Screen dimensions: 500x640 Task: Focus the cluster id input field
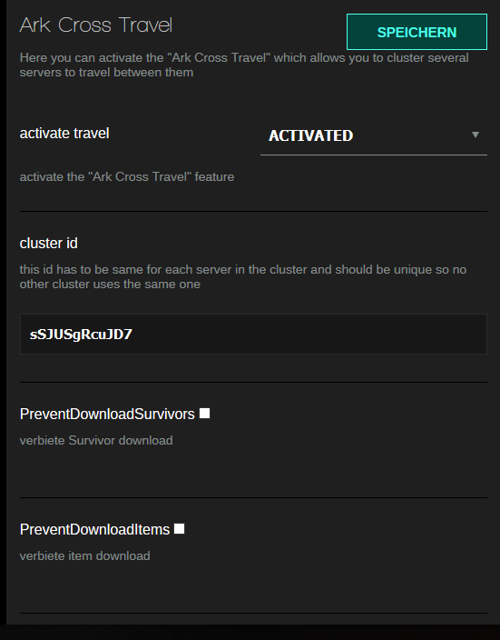[x=253, y=334]
